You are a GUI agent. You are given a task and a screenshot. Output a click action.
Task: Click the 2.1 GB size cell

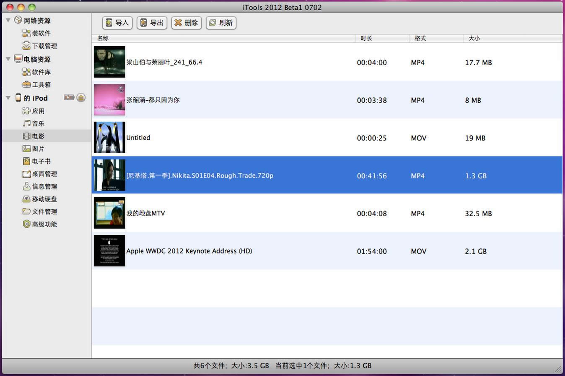click(x=476, y=251)
